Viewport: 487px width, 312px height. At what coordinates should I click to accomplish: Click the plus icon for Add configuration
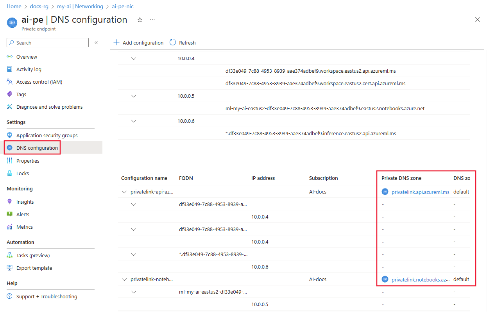pyautogui.click(x=116, y=42)
